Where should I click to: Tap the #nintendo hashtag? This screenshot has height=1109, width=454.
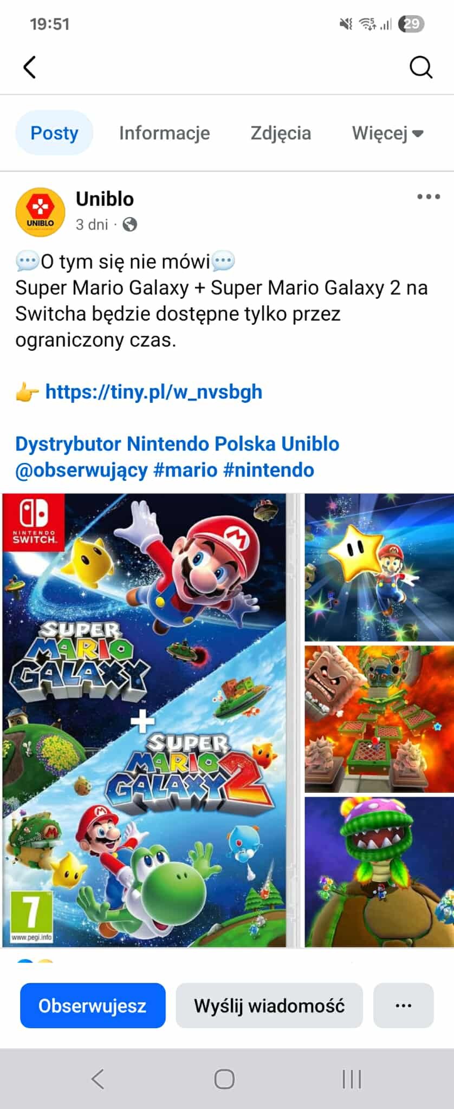(x=269, y=469)
